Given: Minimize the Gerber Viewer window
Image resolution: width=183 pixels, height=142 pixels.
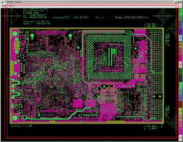Looking at the screenshot, I should tap(176, 2).
